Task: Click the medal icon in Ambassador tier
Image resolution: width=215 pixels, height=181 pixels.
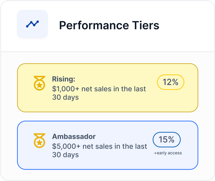Action: tap(39, 140)
